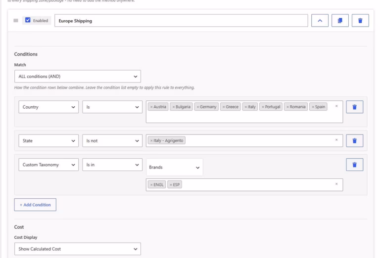Click the Conditions section heading

coord(26,54)
